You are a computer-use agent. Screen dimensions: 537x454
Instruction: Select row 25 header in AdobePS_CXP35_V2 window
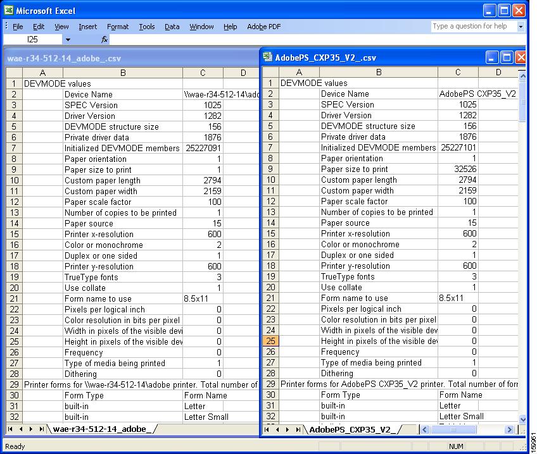pos(270,341)
